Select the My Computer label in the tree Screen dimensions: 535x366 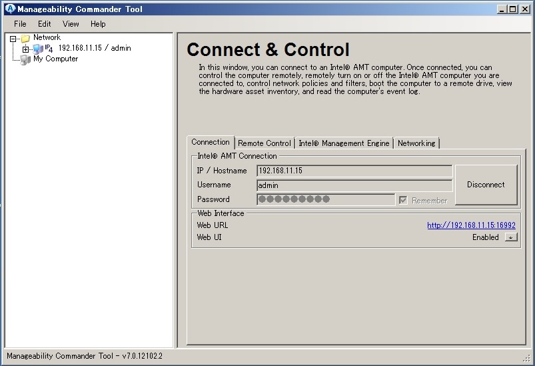56,59
